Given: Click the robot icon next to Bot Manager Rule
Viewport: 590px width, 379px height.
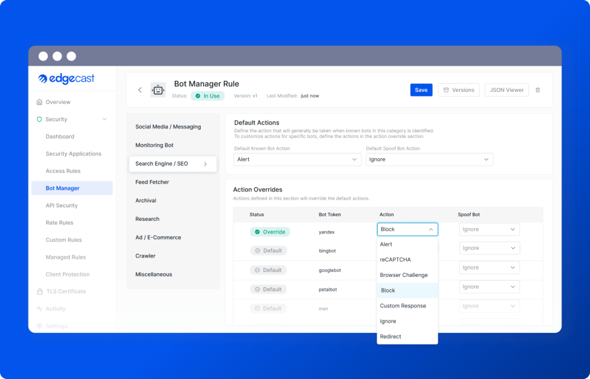Looking at the screenshot, I should (158, 89).
